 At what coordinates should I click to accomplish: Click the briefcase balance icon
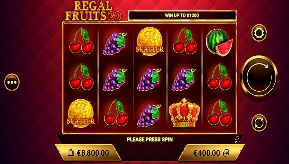click(x=71, y=153)
